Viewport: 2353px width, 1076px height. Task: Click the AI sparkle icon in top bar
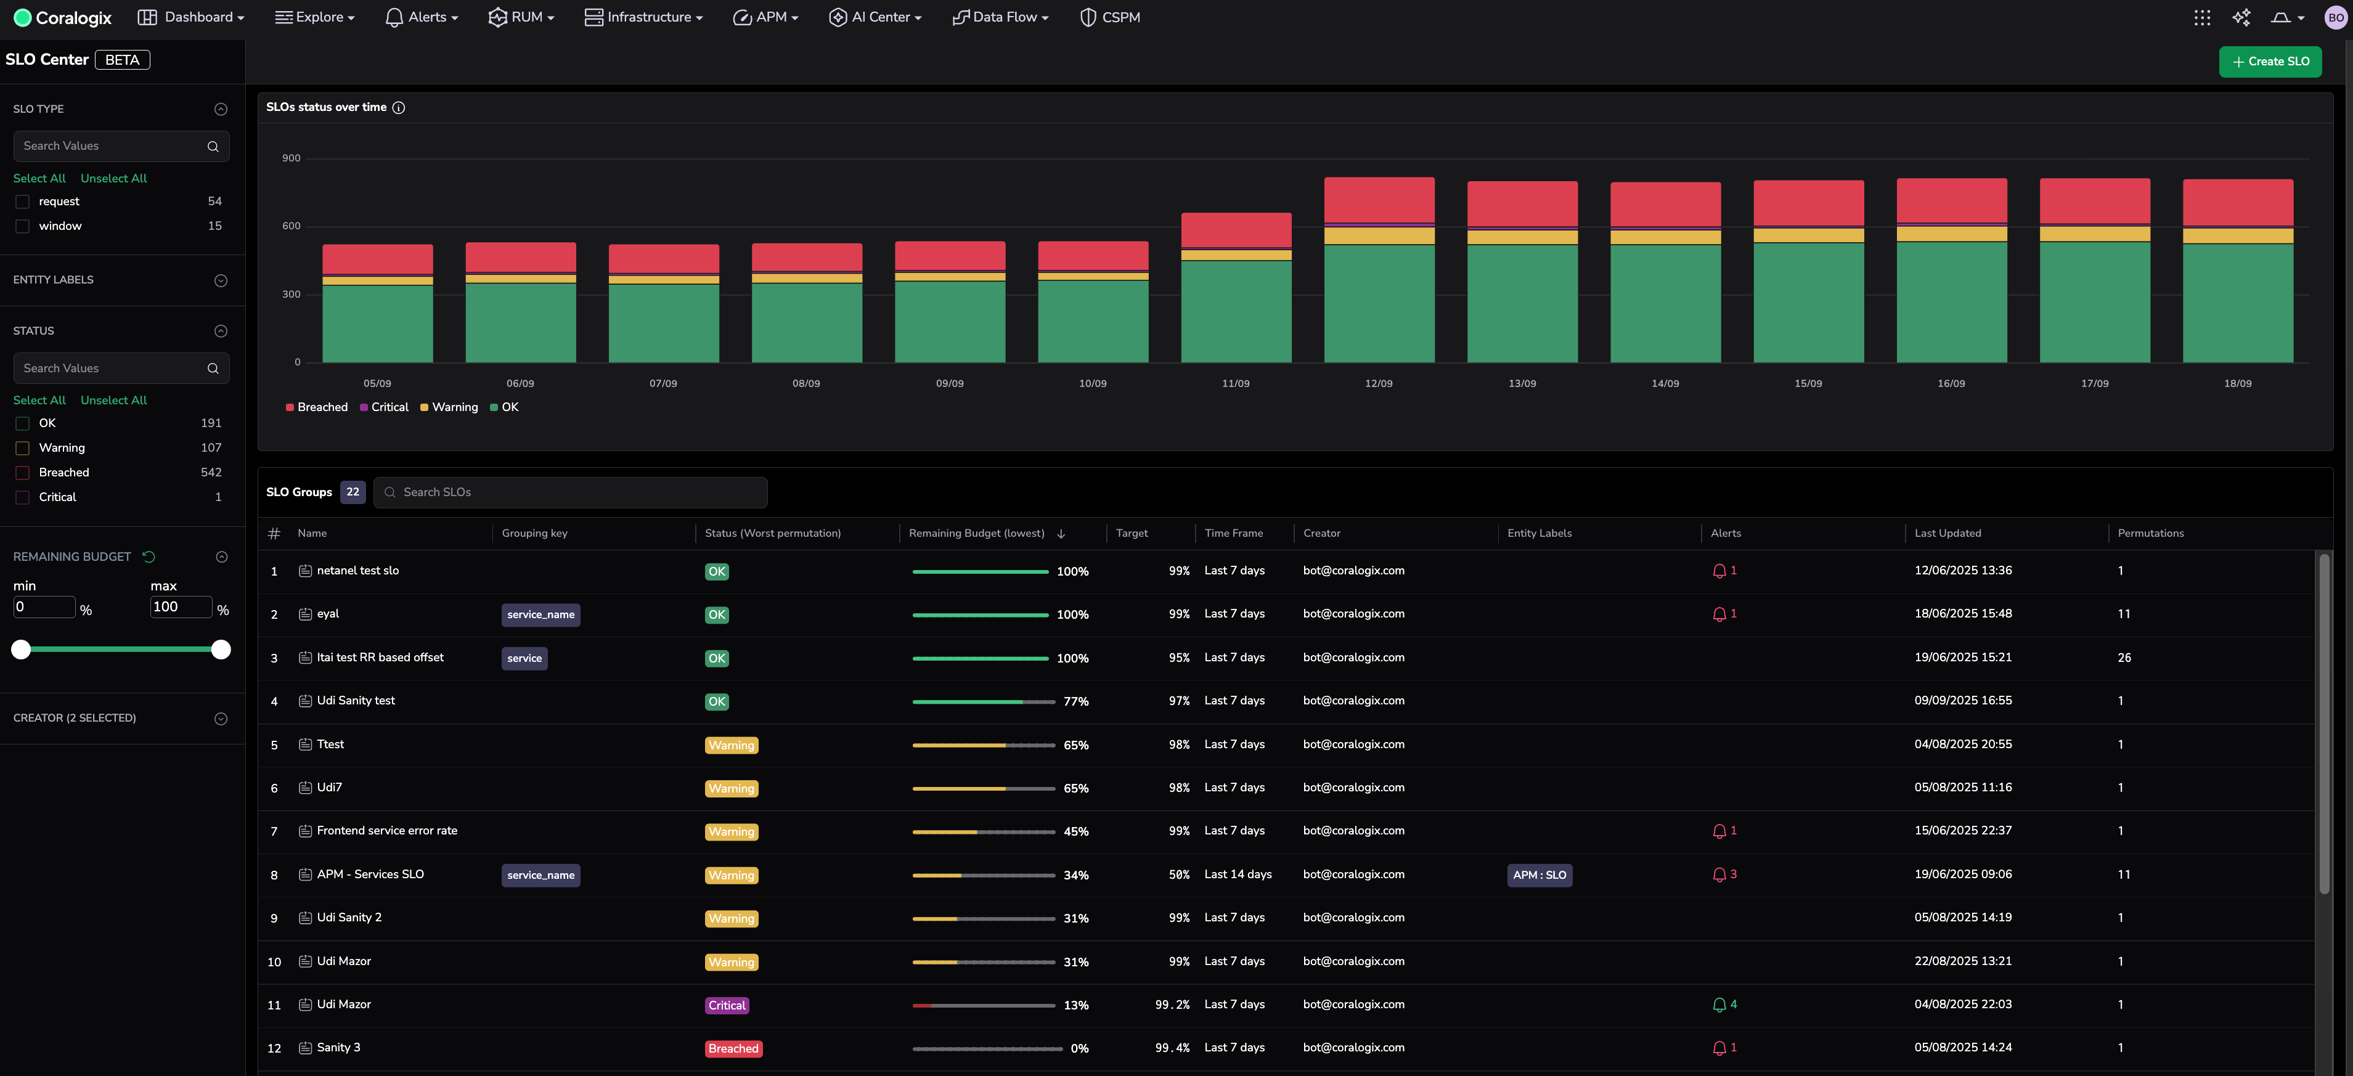(x=2241, y=17)
